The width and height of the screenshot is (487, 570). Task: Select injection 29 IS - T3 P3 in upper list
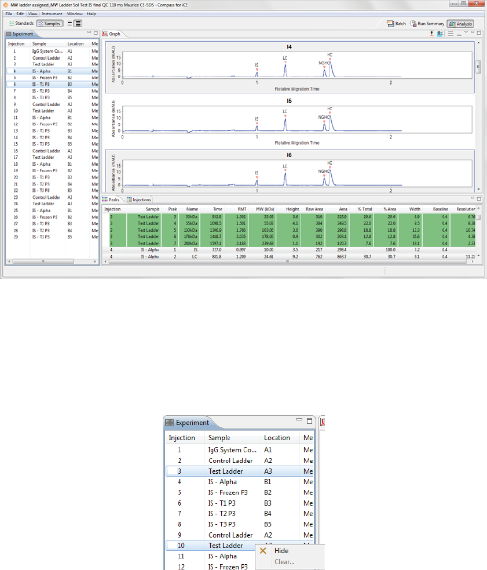coord(52,237)
